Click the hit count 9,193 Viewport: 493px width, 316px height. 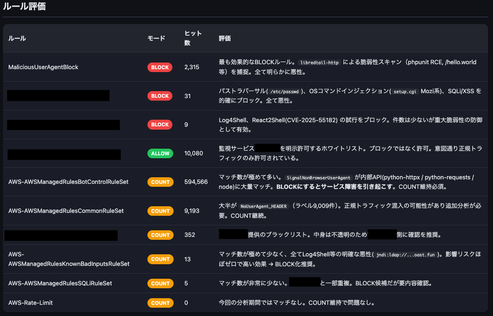click(192, 211)
